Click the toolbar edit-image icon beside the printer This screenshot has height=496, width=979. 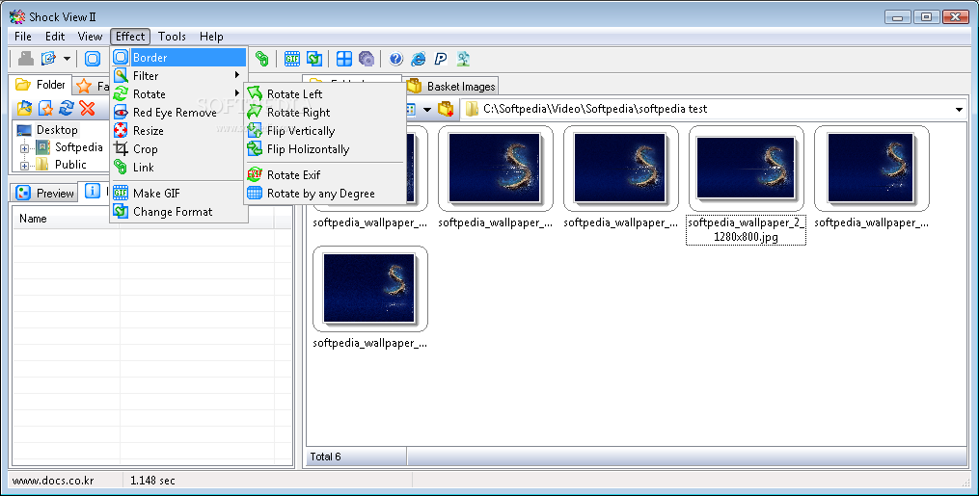48,59
